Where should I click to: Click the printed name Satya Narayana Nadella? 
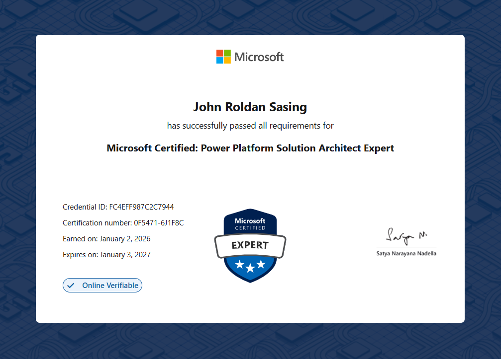coord(406,254)
